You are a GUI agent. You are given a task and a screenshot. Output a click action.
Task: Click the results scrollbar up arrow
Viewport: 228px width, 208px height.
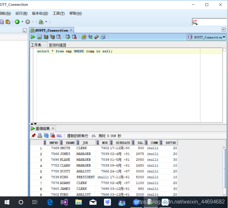pyautogui.click(x=224, y=147)
